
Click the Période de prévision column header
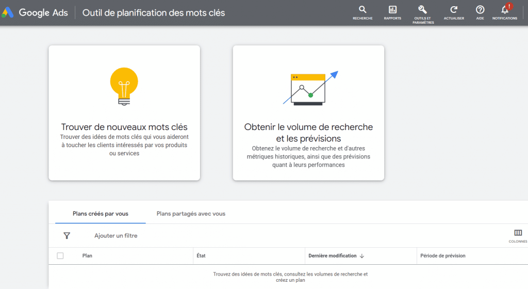click(x=442, y=256)
